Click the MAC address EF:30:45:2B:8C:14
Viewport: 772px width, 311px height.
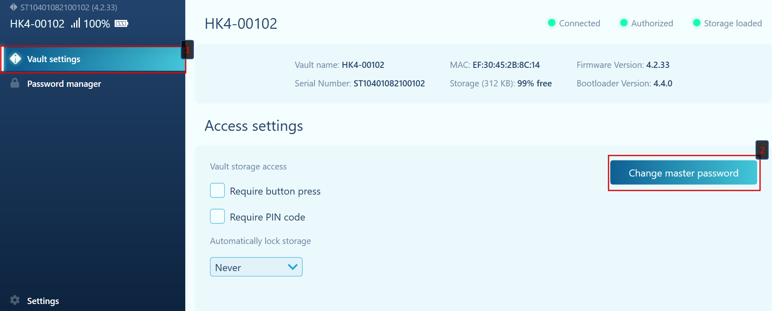[x=506, y=65]
